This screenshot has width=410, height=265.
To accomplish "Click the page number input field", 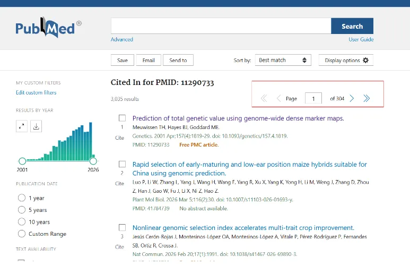I will pos(313,98).
